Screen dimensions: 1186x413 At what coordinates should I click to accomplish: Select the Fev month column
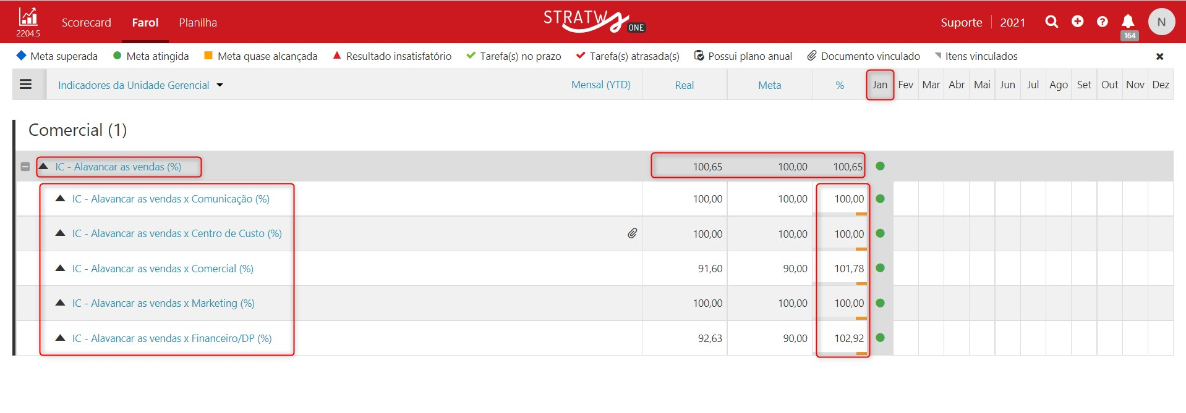(905, 85)
